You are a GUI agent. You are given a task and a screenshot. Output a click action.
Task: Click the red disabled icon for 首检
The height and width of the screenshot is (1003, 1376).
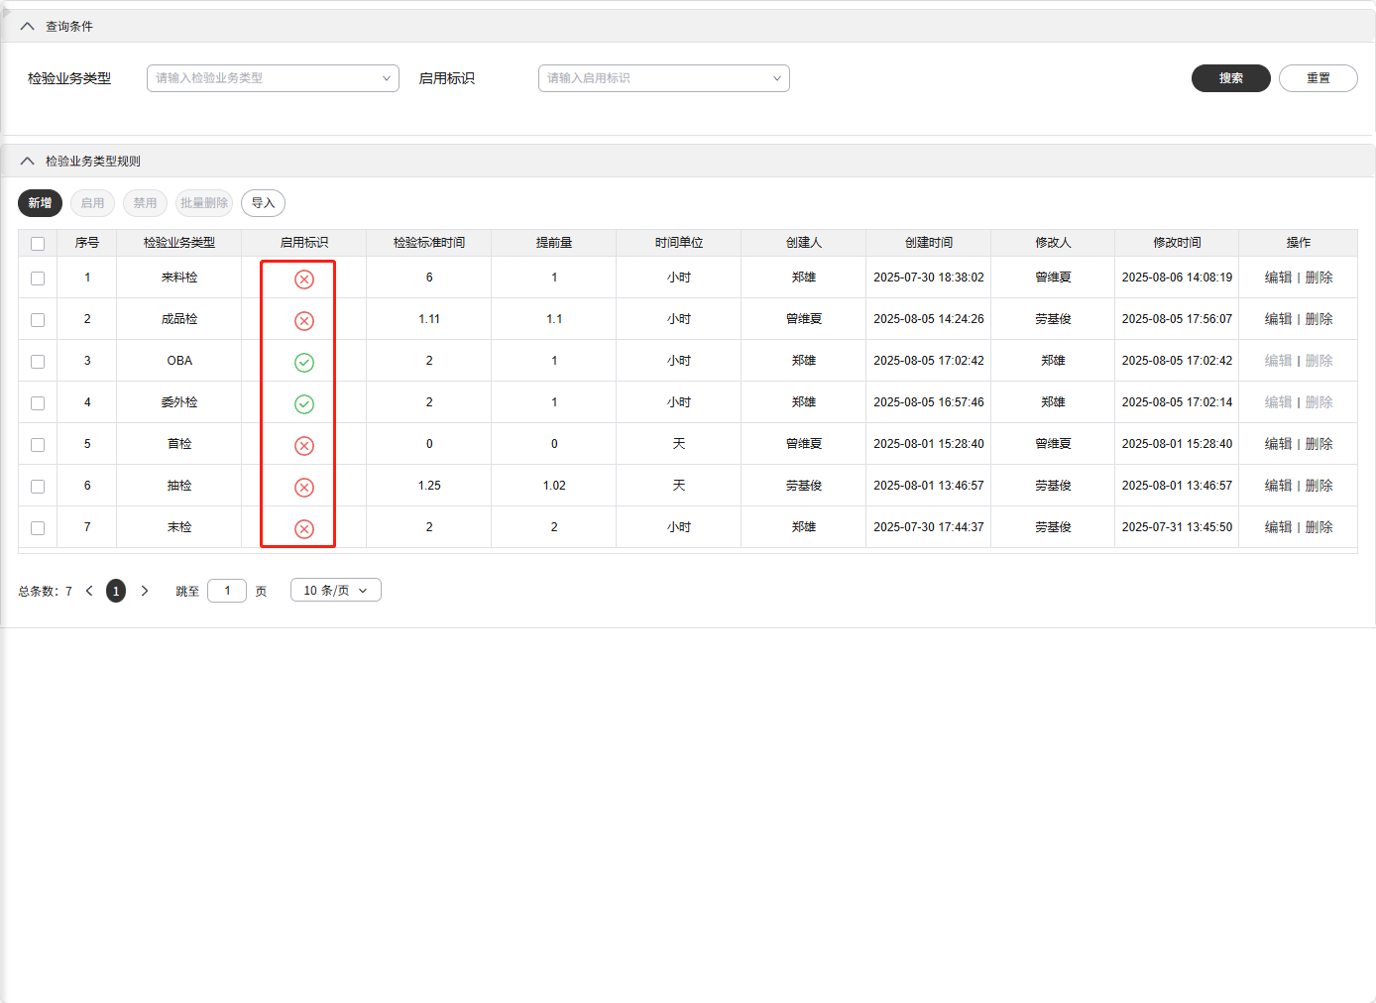coord(304,446)
